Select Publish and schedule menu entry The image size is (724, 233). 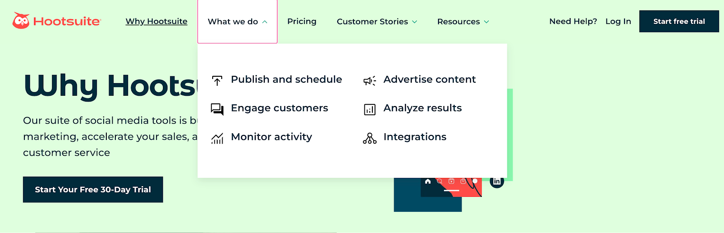point(286,79)
